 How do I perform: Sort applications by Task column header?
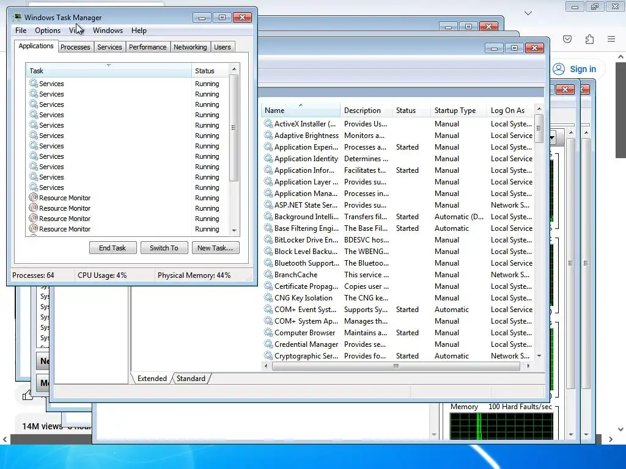(109, 71)
